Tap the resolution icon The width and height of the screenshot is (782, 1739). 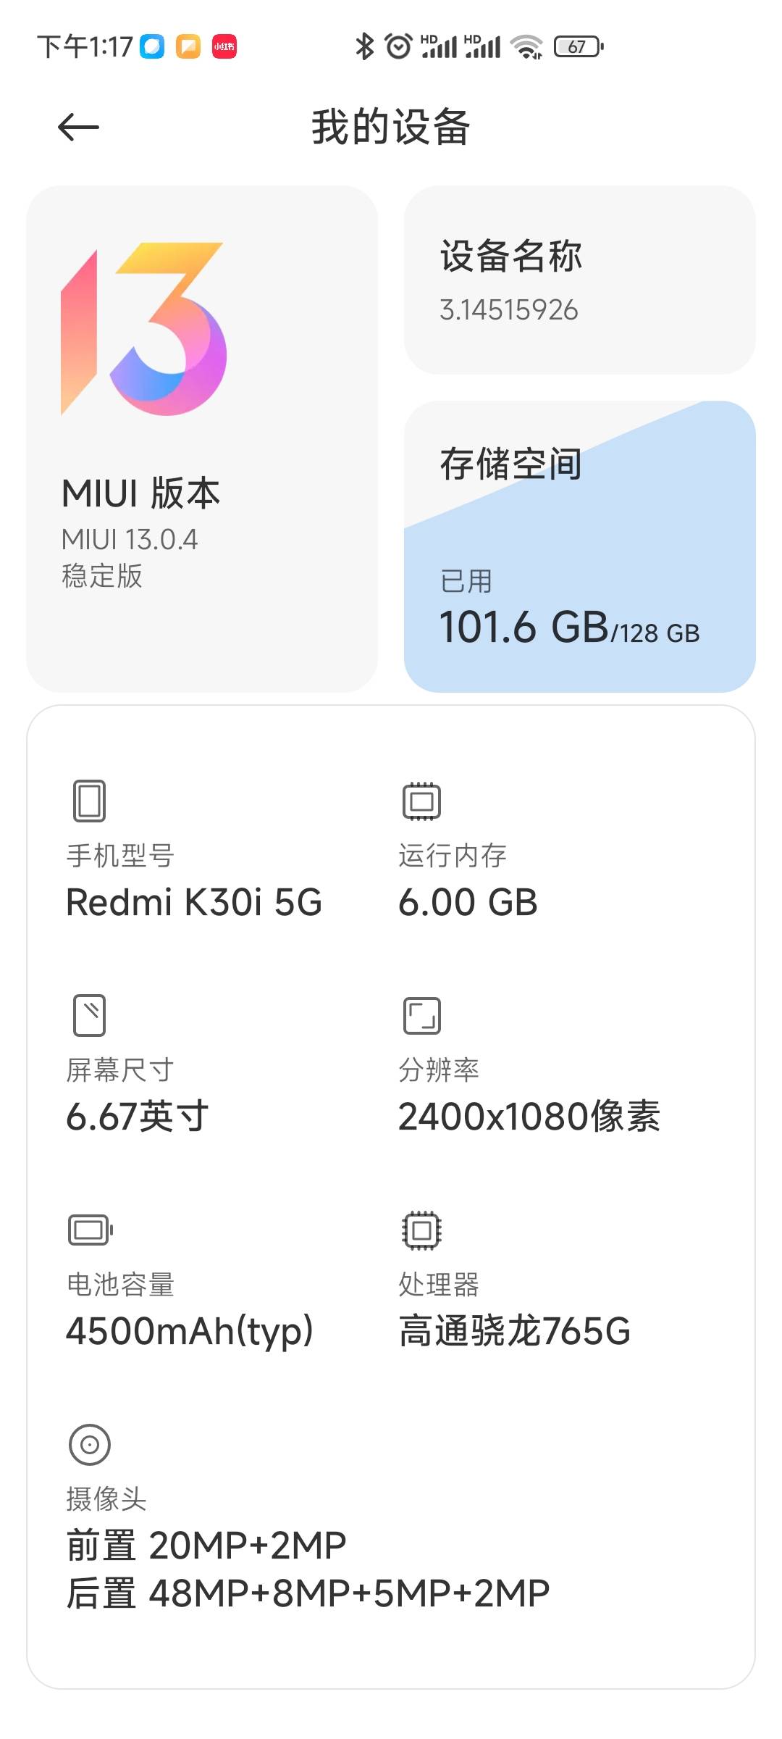click(x=421, y=1015)
